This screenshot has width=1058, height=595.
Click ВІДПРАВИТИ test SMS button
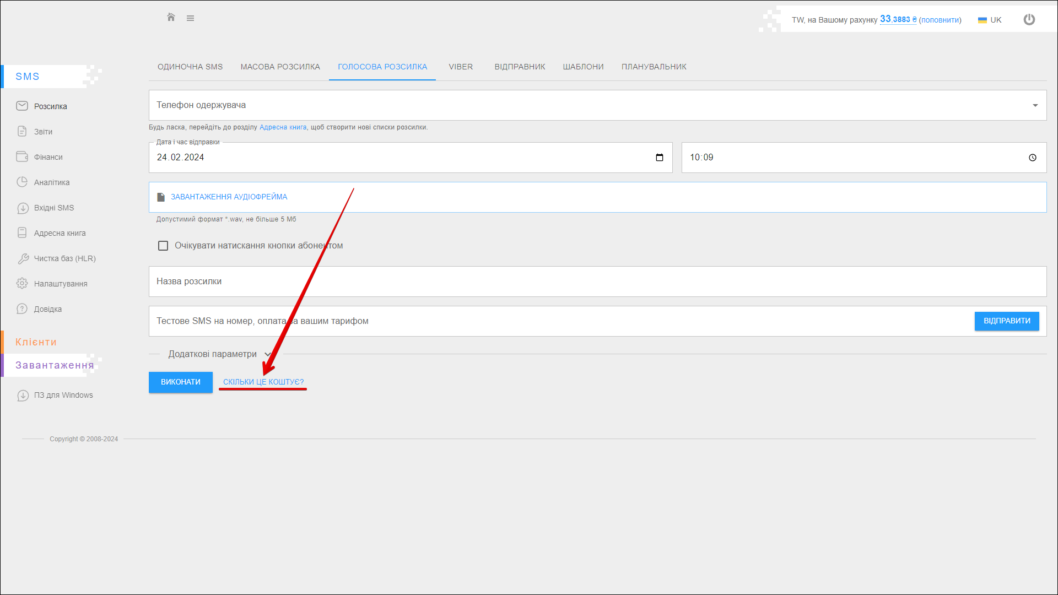click(x=1006, y=321)
